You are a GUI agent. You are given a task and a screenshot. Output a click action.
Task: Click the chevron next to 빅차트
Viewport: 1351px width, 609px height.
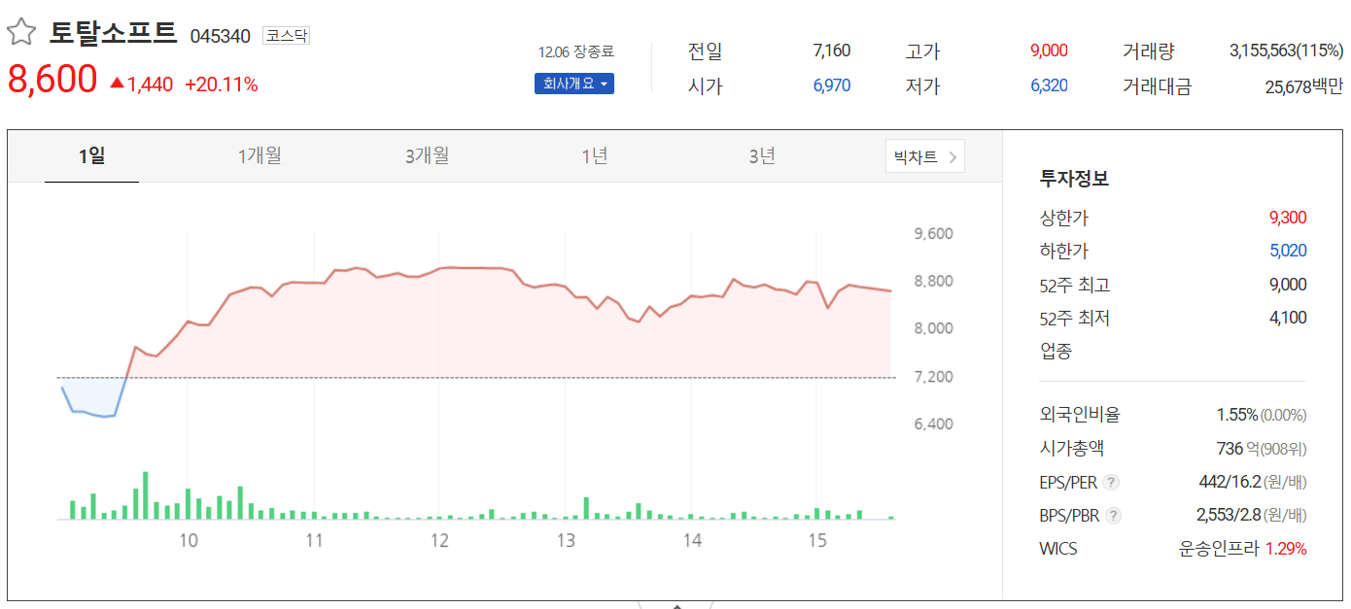[951, 155]
